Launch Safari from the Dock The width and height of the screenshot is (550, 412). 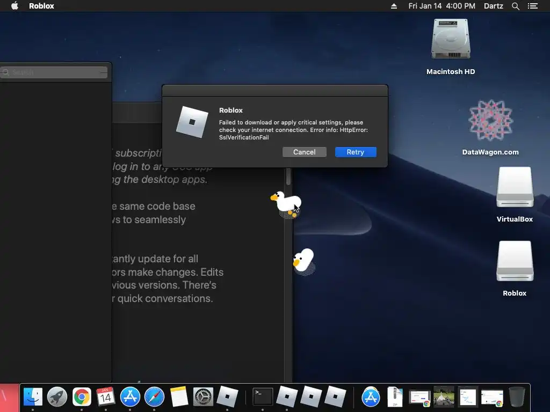point(154,397)
